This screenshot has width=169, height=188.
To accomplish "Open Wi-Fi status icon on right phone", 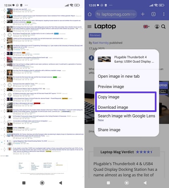I will pos(156,5).
